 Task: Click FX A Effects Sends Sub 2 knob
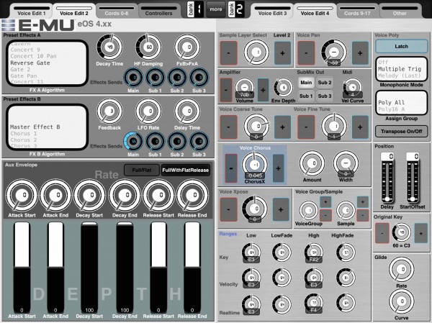pos(177,78)
